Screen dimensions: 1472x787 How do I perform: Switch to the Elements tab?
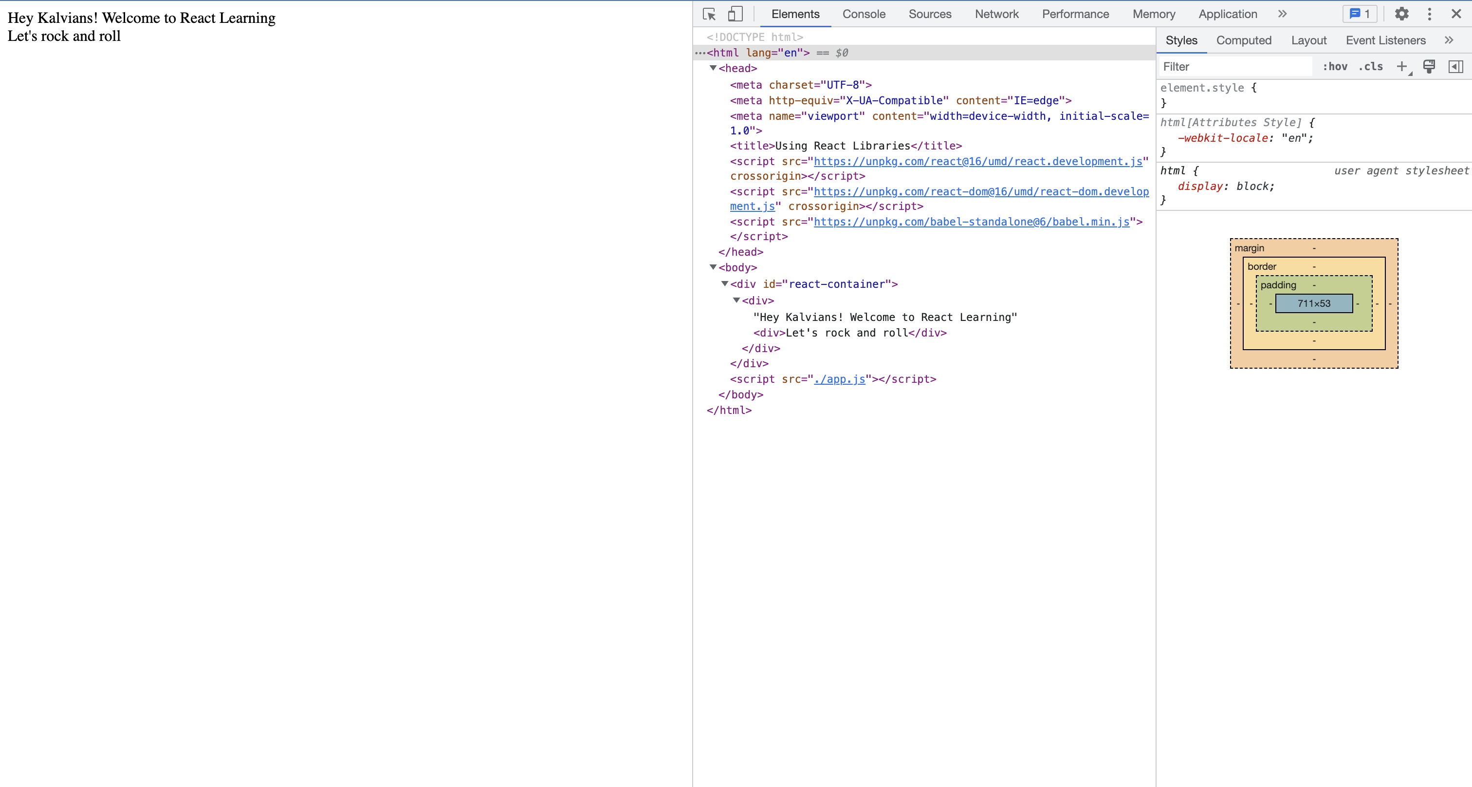pos(795,14)
